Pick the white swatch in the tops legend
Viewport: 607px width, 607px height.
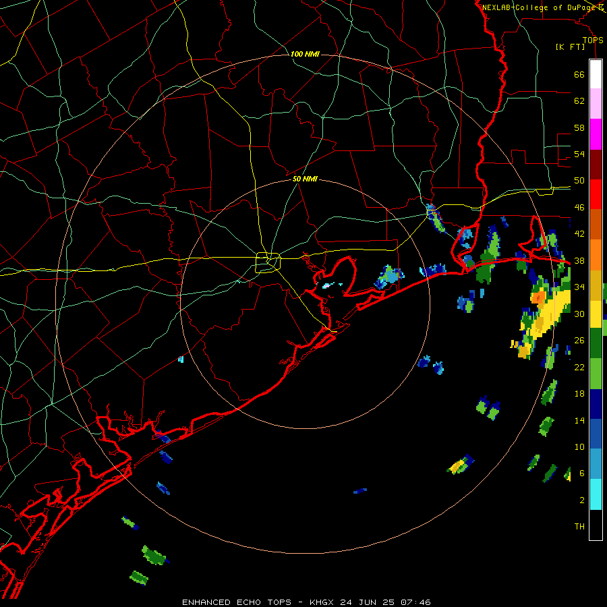click(596, 74)
